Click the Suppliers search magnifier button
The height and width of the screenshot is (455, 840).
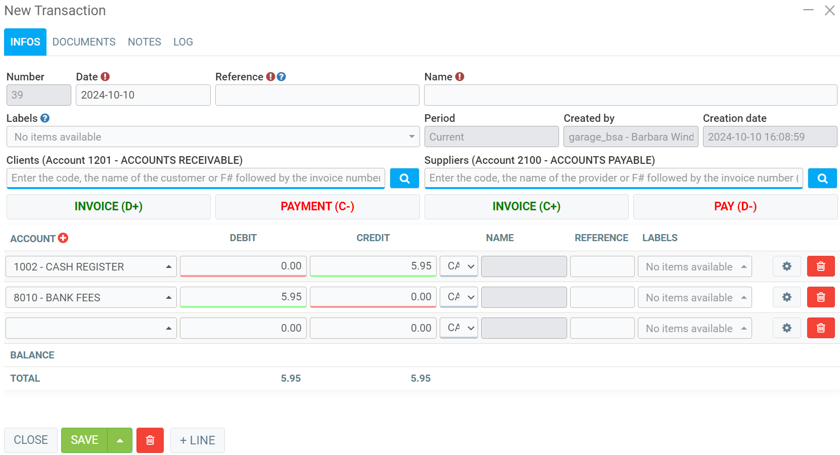(x=822, y=178)
